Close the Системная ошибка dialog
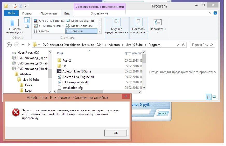226x146 pixels. click(x=126, y=96)
